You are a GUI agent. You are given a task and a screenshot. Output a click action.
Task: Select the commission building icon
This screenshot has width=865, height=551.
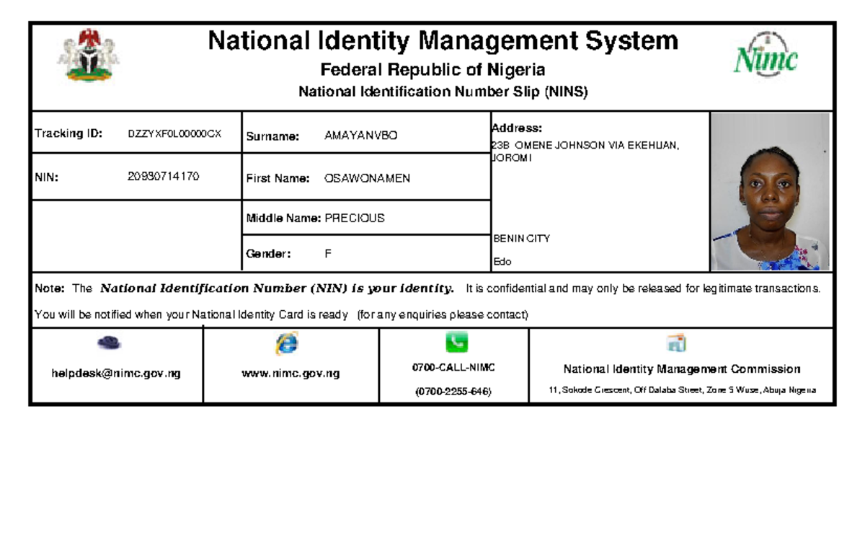(x=676, y=344)
